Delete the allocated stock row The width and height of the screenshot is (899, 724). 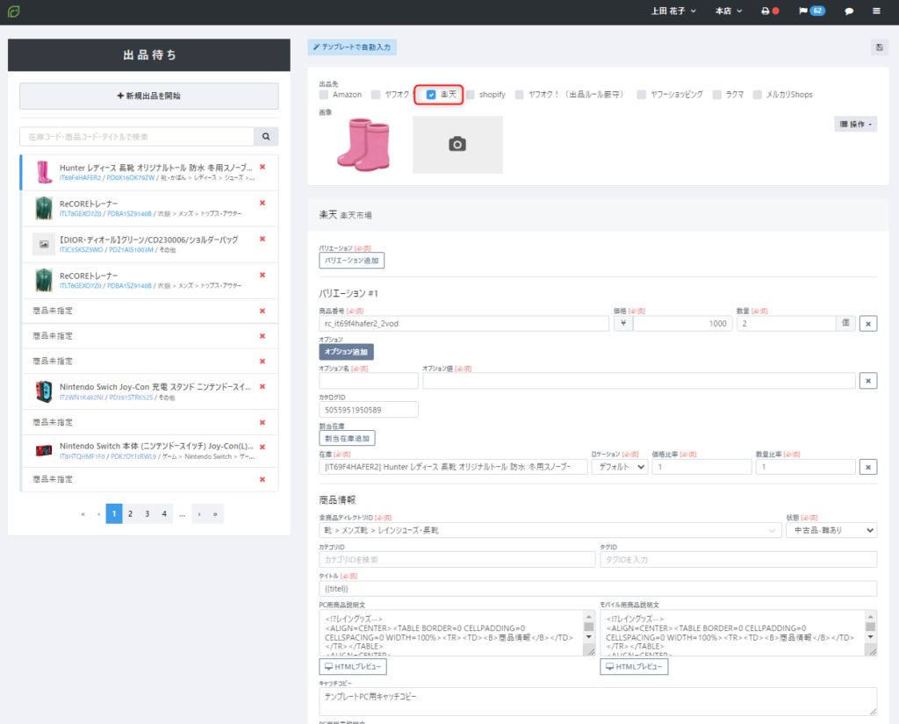point(868,467)
